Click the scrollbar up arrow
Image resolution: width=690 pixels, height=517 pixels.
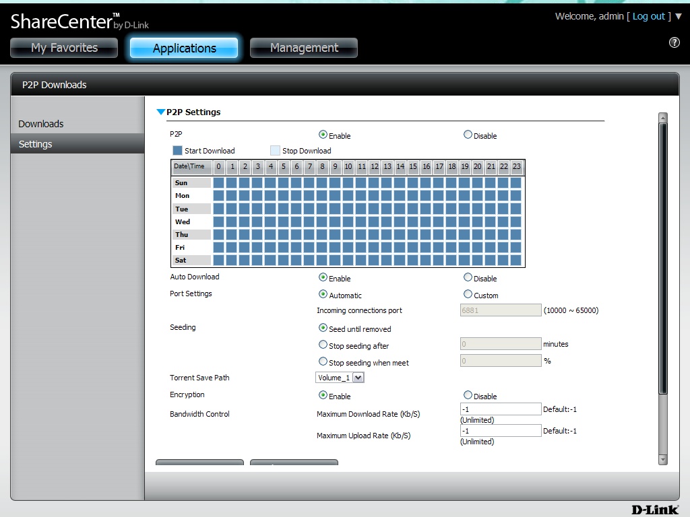(663, 118)
